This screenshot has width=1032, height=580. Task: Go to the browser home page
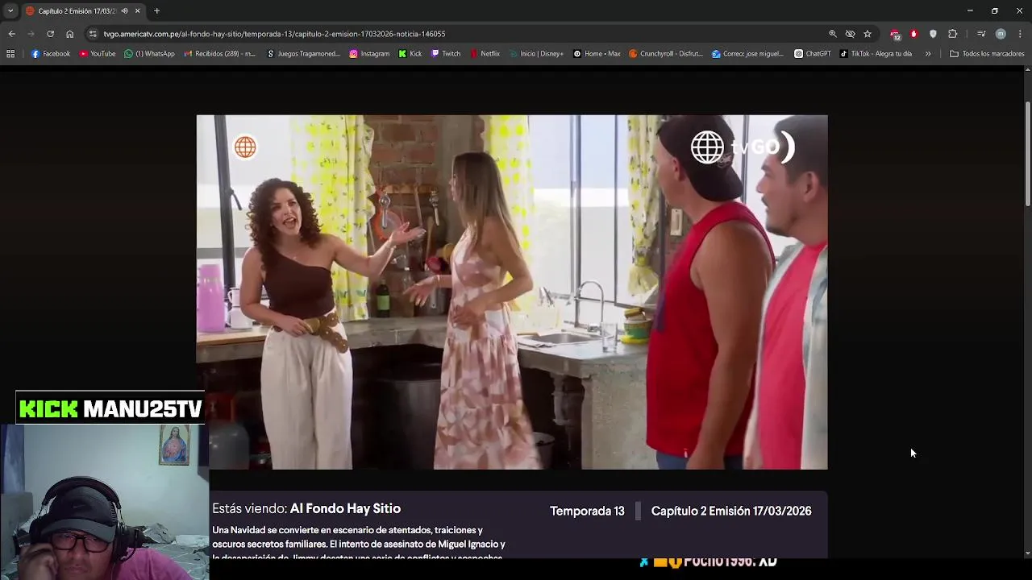(69, 34)
